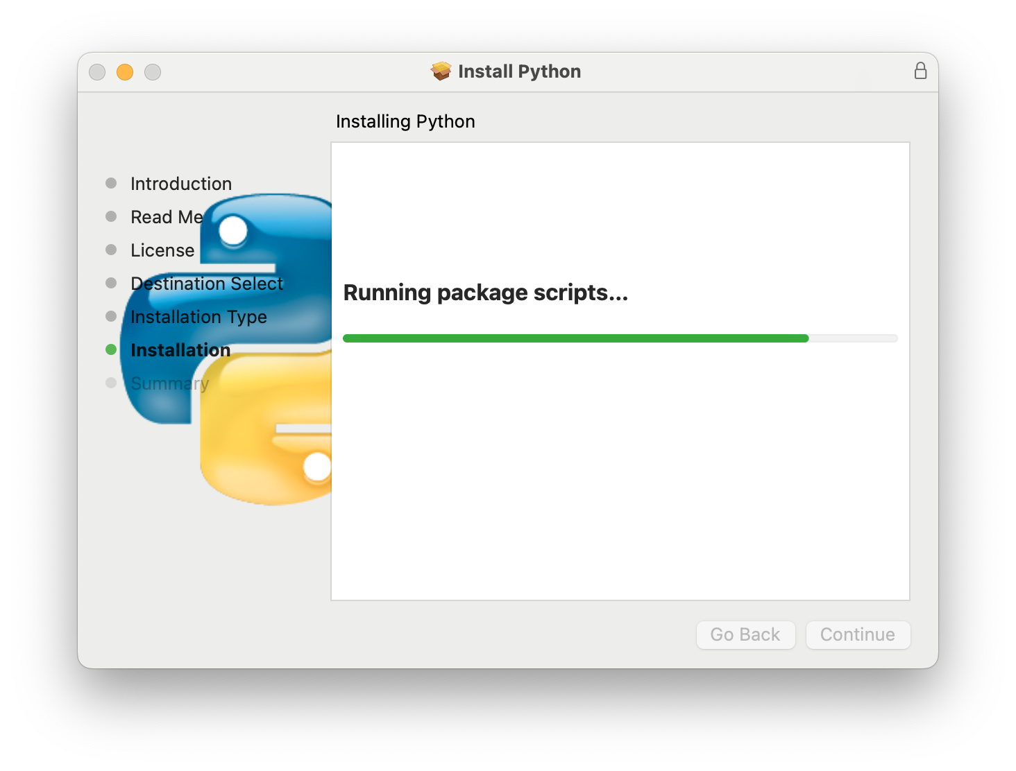Screen dimensions: 1016x771
Task: Select the Destination Select step
Action: 207,284
